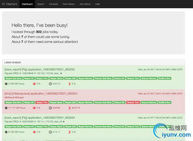The height and width of the screenshot is (141, 193).
Task: Click Reducer GC badge in 693354 job
Action: click(x=119, y=102)
